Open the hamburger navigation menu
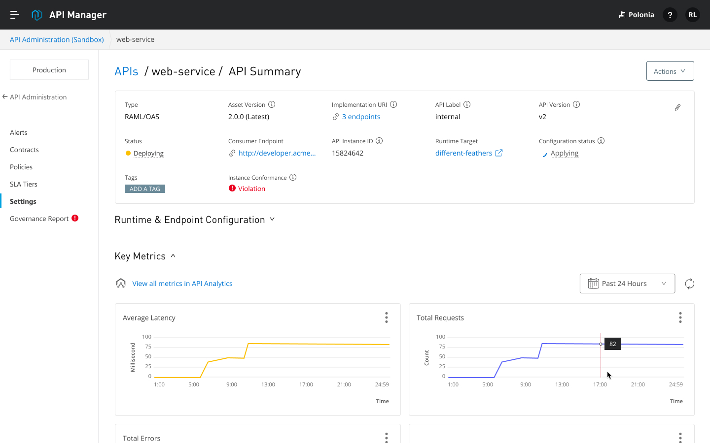The width and height of the screenshot is (710, 443). pos(15,15)
